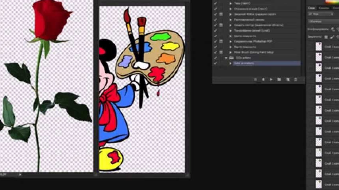Uncheck the Расплавленный свинец action checkbox

click(x=215, y=20)
